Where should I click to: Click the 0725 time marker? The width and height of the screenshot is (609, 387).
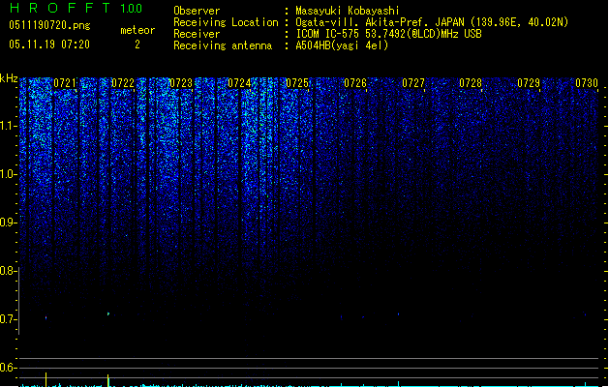297,83
